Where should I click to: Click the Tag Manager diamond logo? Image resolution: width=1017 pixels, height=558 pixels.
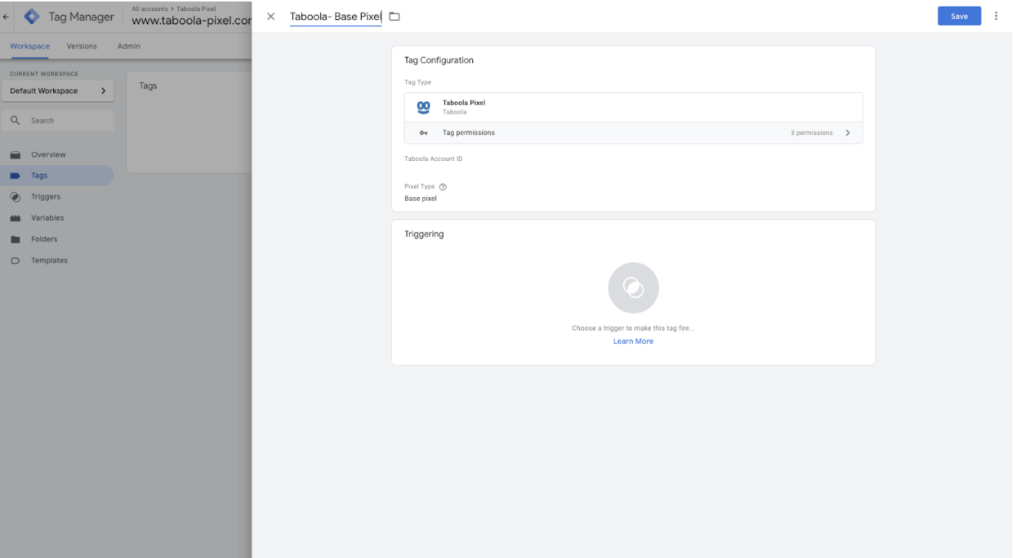tap(32, 16)
